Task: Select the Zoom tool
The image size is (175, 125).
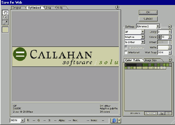Action: (x=5, y=17)
